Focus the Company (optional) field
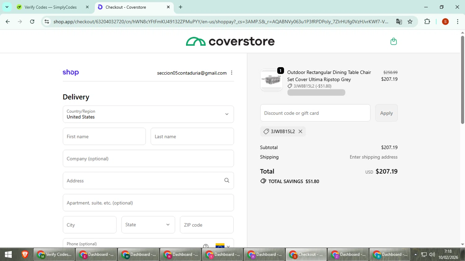 coord(148,159)
